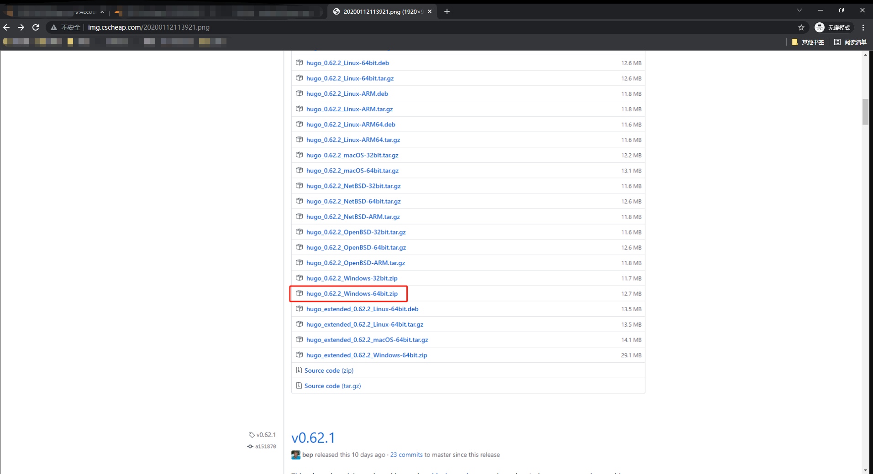The height and width of the screenshot is (474, 873).
Task: Click the 12.7 MB file size
Action: [x=631, y=294]
